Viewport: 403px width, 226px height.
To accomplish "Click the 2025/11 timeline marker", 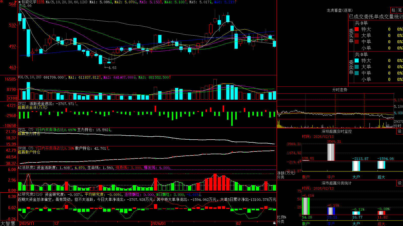I will pyautogui.click(x=27, y=223).
